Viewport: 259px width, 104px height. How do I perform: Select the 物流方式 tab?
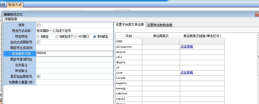[15, 5]
